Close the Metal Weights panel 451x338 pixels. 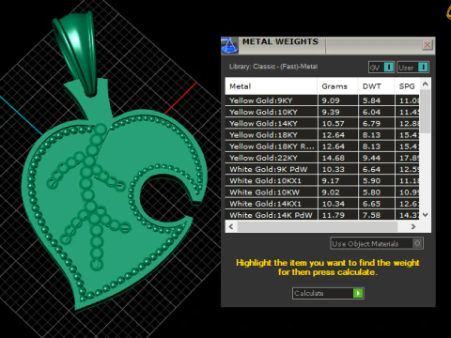tap(428, 45)
